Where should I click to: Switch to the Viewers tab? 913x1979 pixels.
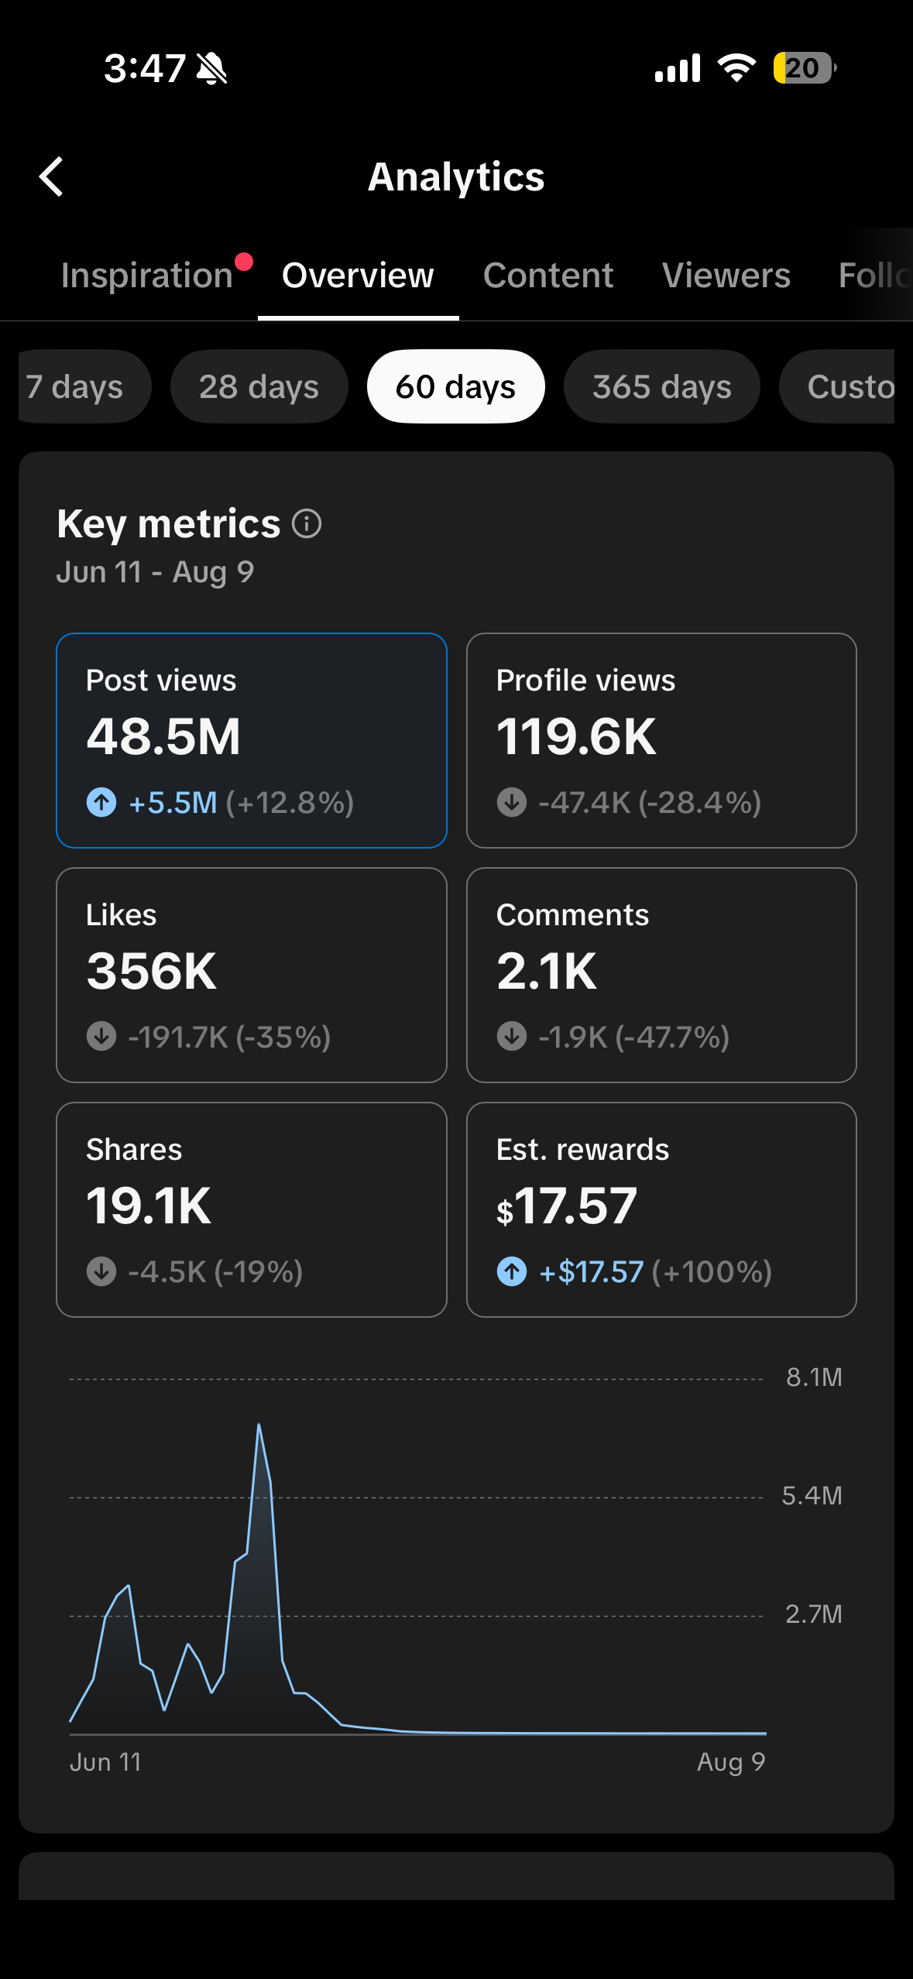tap(726, 276)
